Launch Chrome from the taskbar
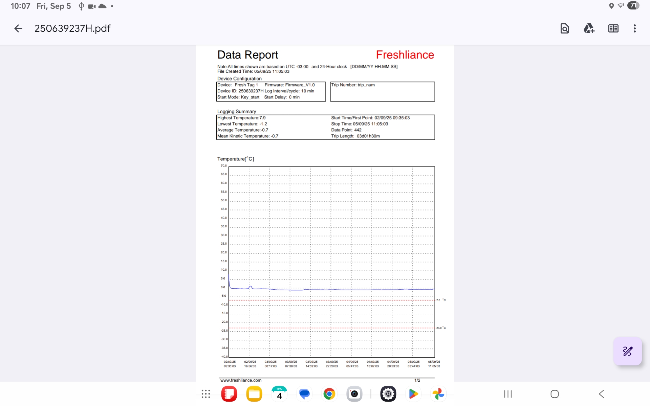 tap(329, 394)
